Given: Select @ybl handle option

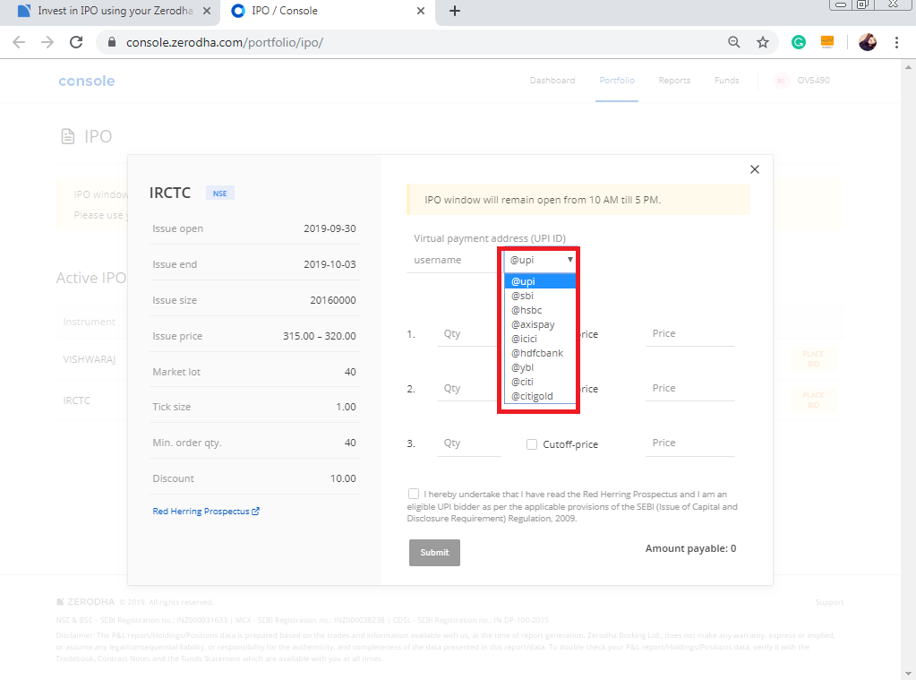Looking at the screenshot, I should point(540,367).
